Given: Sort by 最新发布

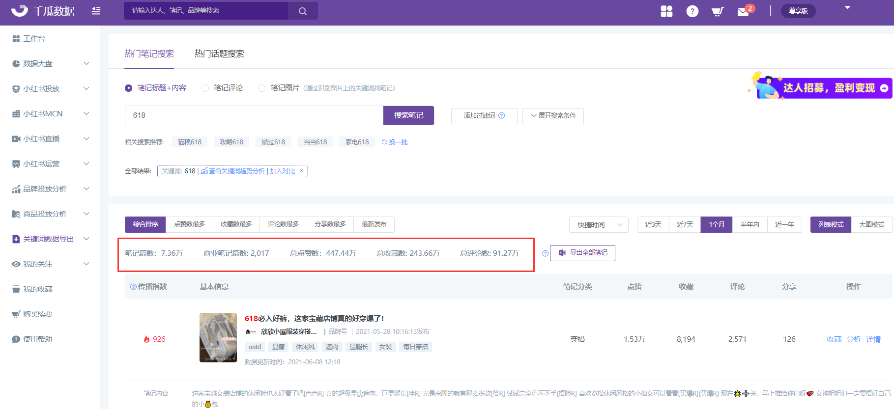Looking at the screenshot, I should pos(374,224).
